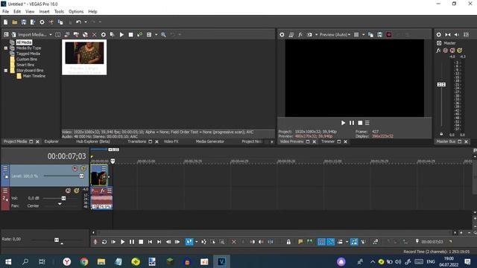This screenshot has width=477, height=268.
Task: Open the Yandex browser in taskbar
Action: (67, 261)
